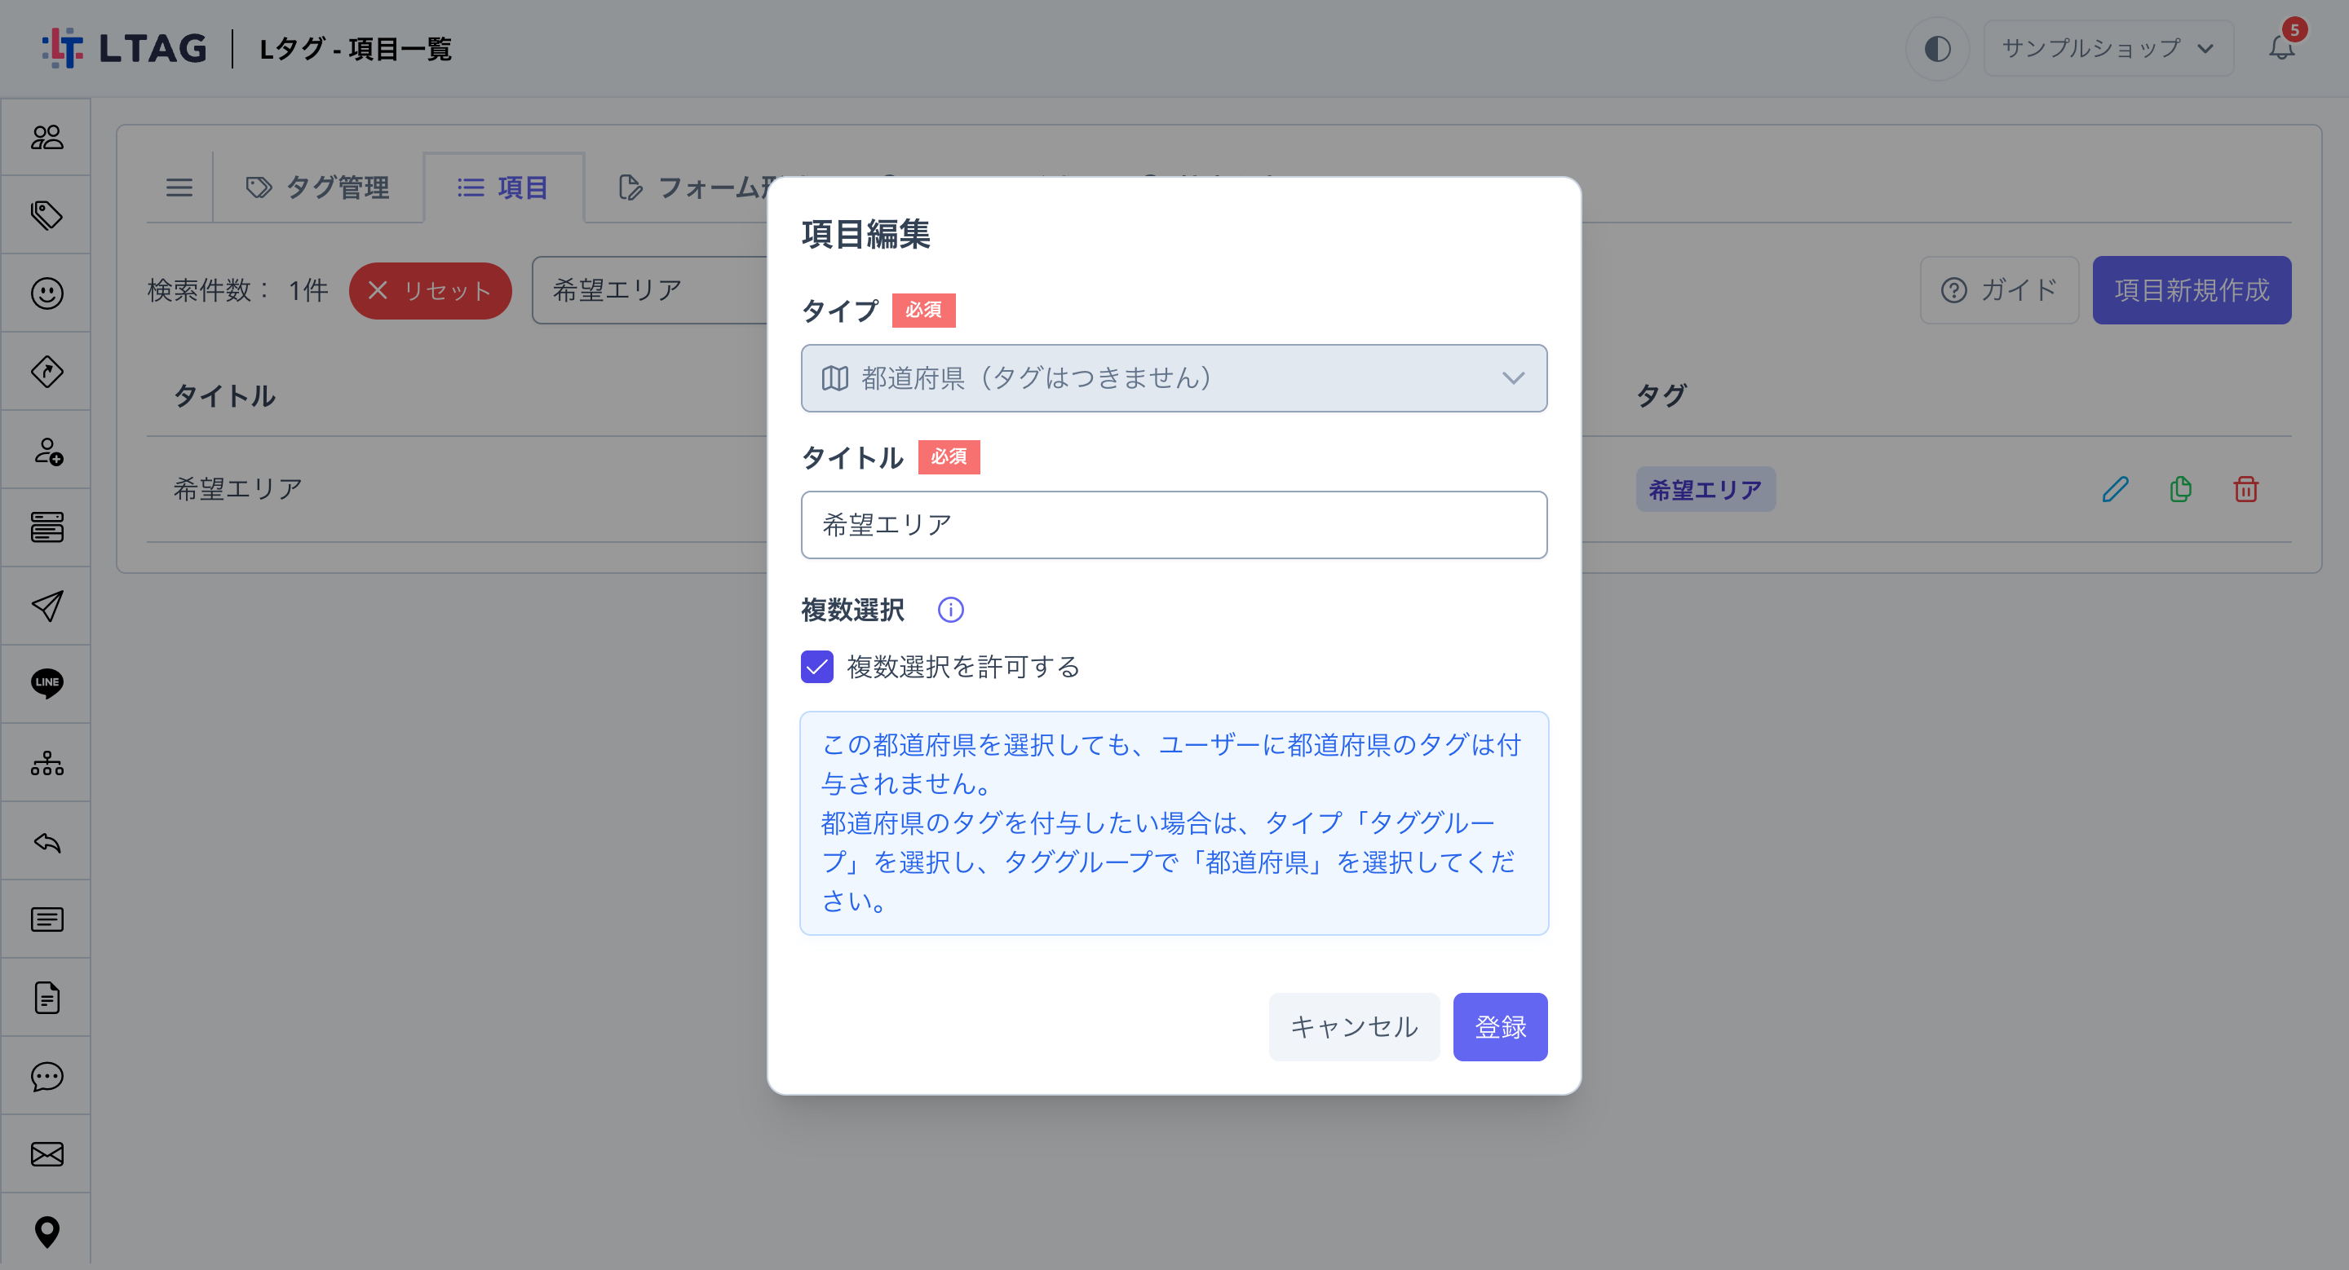Open the LINE bubble sidebar icon
Viewport: 2349px width, 1270px height.
(x=46, y=683)
